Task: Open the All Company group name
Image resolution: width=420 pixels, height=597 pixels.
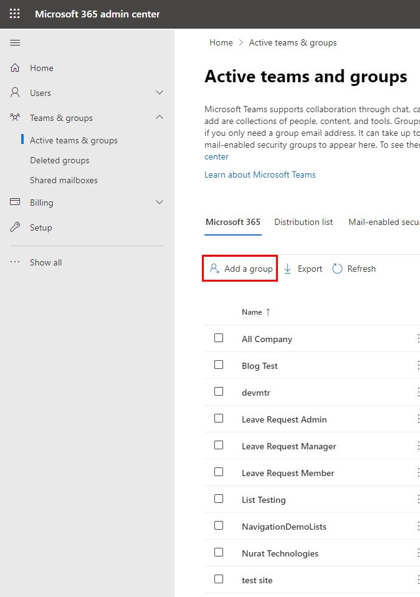Action: pyautogui.click(x=267, y=339)
